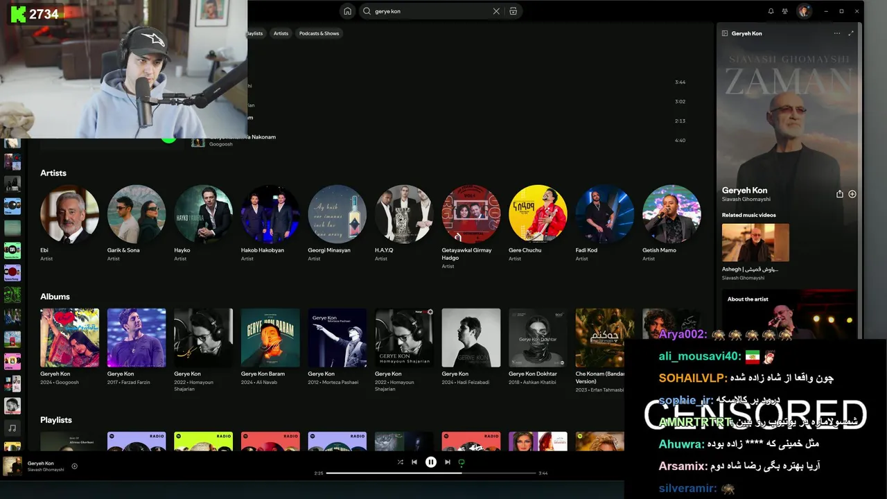The image size is (887, 499).
Task: Open Gerye Kon Baram album by Ali Navab
Action: pos(270,338)
